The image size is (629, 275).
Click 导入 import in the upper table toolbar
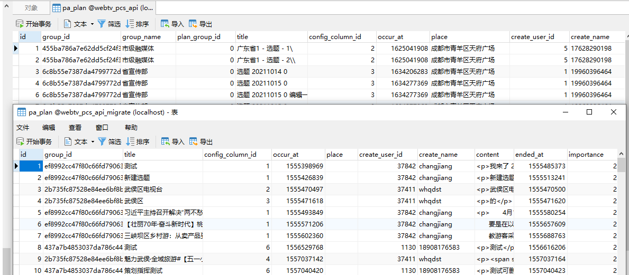172,24
